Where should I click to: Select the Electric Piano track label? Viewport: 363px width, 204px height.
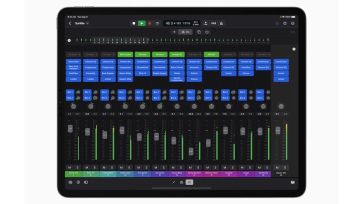pos(211,174)
